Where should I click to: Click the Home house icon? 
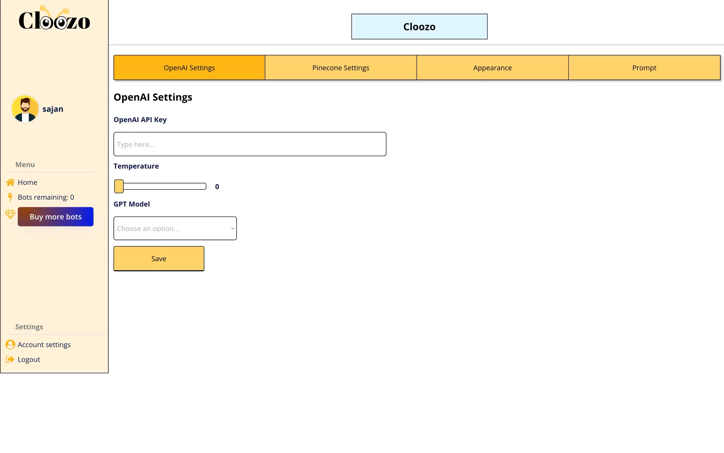click(11, 182)
